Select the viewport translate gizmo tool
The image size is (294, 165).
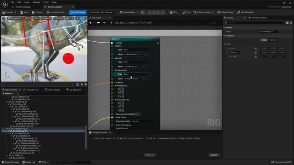point(81,18)
